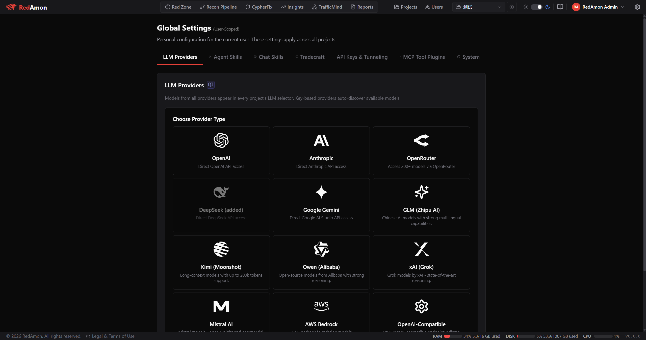Choose the OpenAI-Compatible gear logo
Image resolution: width=646 pixels, height=340 pixels.
[x=421, y=306]
